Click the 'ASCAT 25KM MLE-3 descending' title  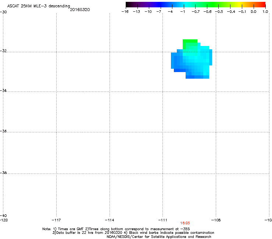(39, 6)
